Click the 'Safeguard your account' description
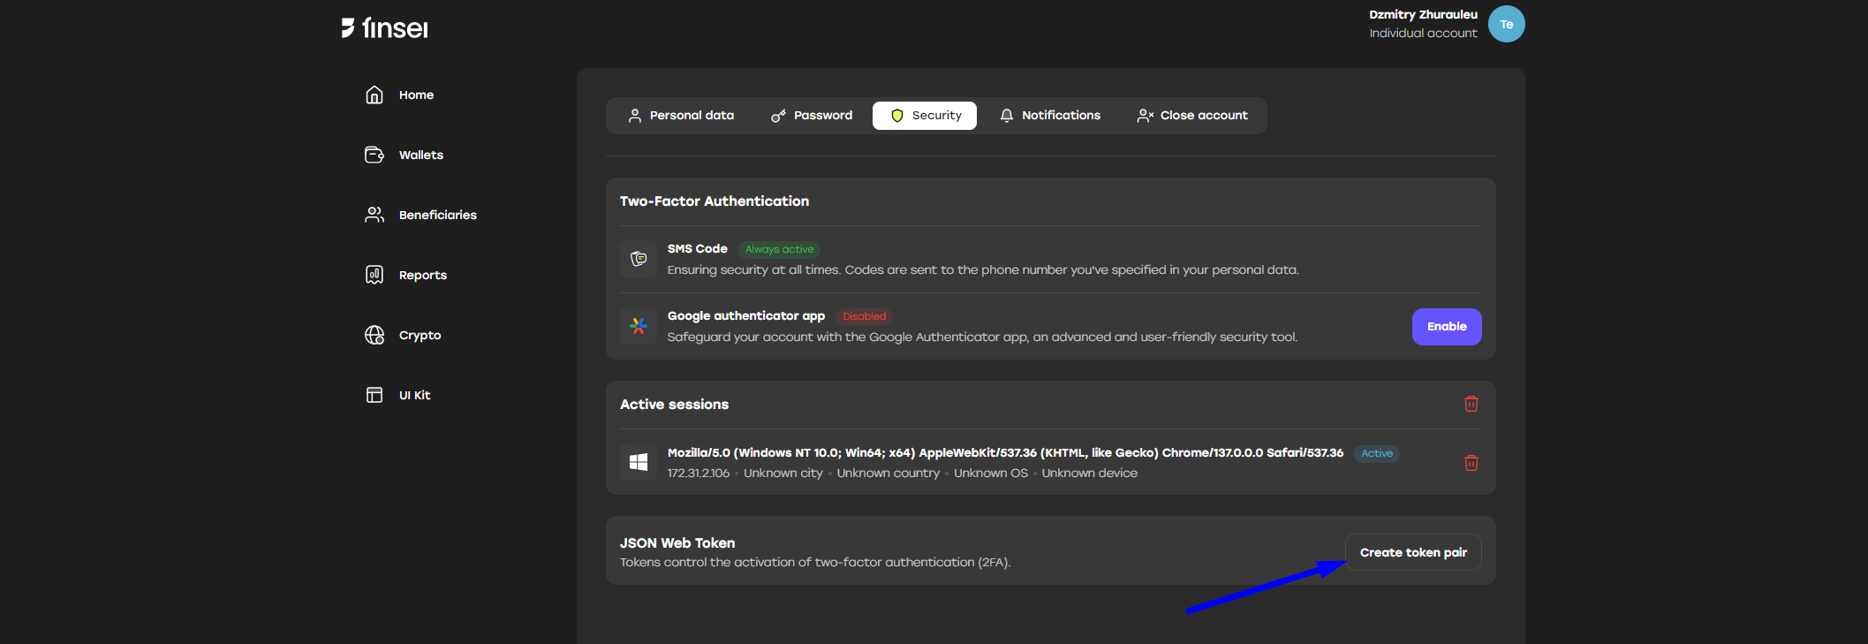The image size is (1868, 644). (982, 337)
